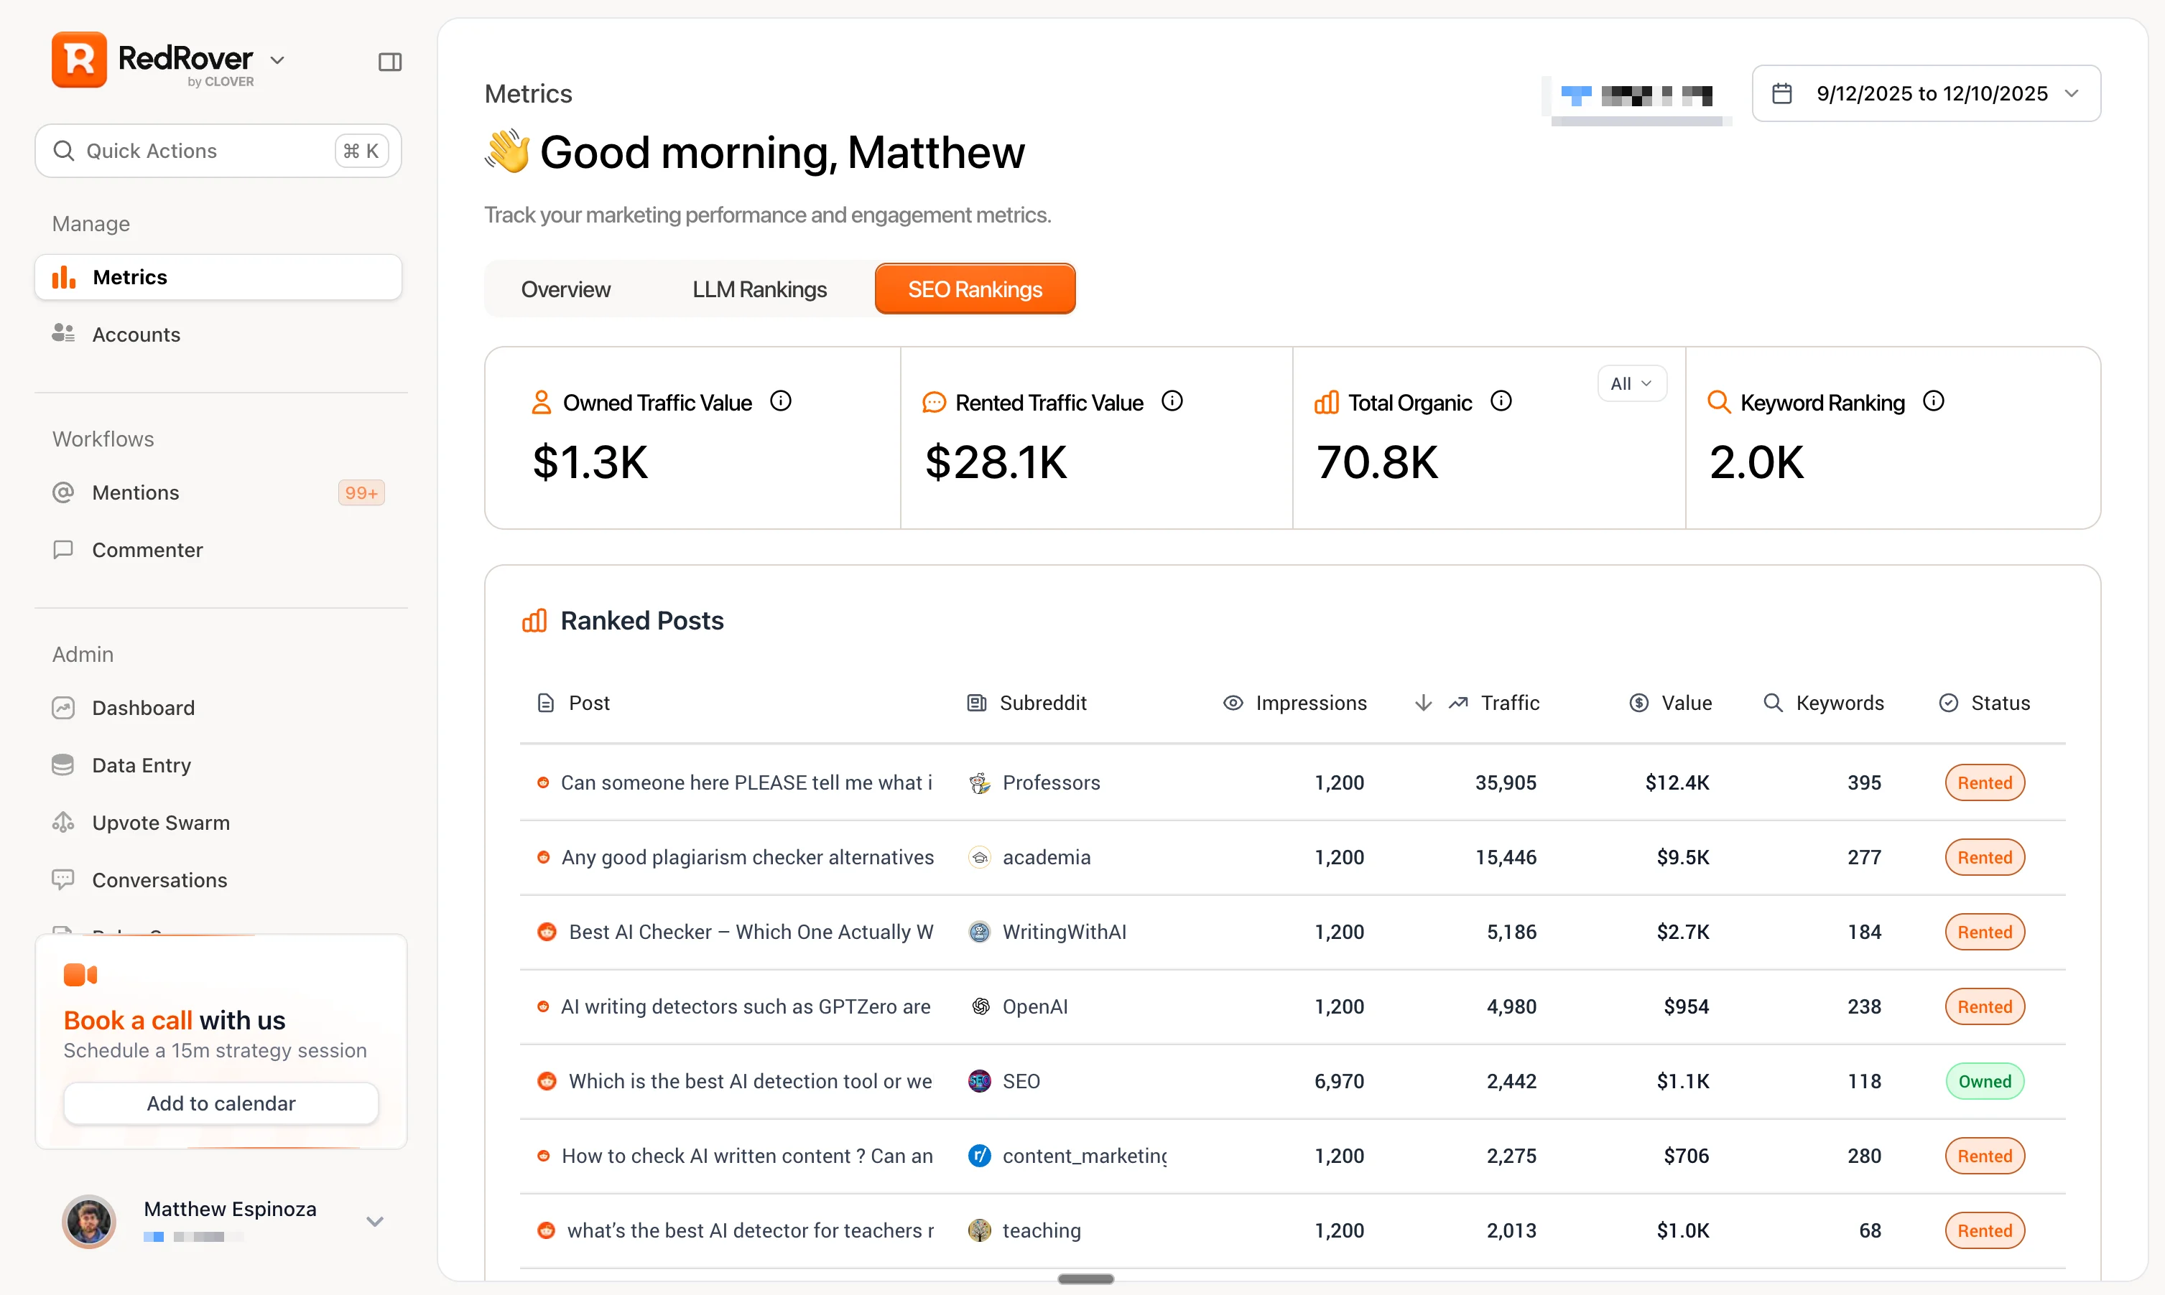Click the Quick Actions search field
Screen dimensions: 2165x1295
(x=218, y=151)
